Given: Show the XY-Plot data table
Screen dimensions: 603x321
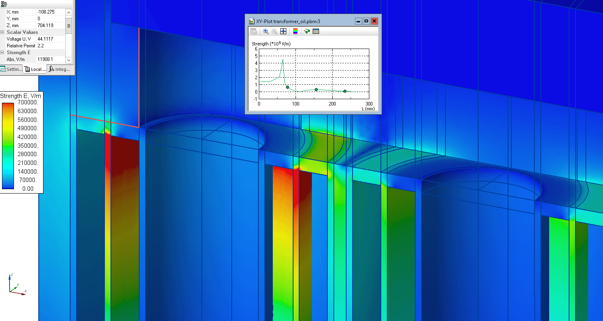Looking at the screenshot, I should coord(316,31).
